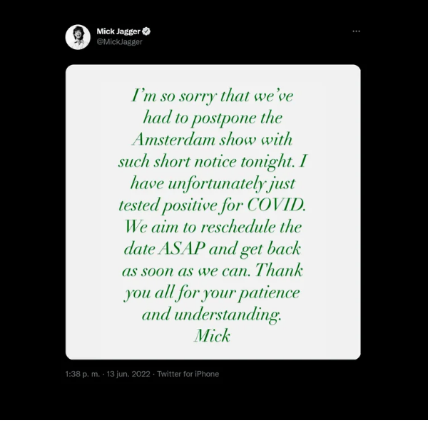The width and height of the screenshot is (428, 423).
Task: Open the Twitter for iPhone source link
Action: click(x=188, y=374)
